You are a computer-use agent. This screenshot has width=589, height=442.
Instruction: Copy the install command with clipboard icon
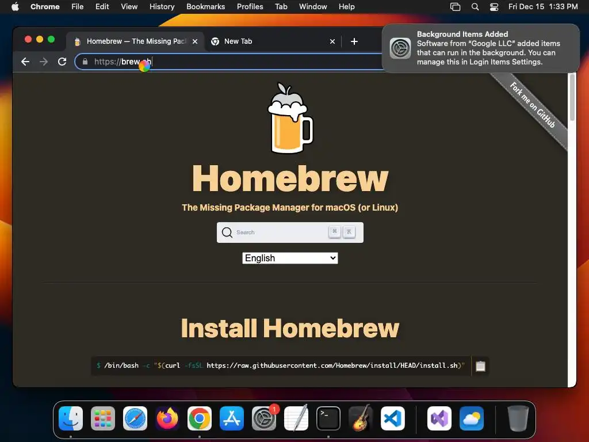point(480,366)
